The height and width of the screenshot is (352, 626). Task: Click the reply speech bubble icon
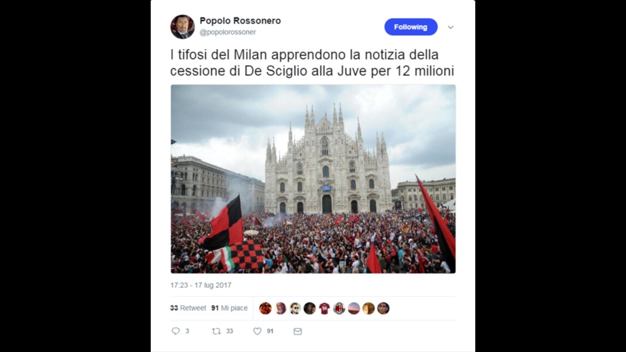(x=176, y=331)
